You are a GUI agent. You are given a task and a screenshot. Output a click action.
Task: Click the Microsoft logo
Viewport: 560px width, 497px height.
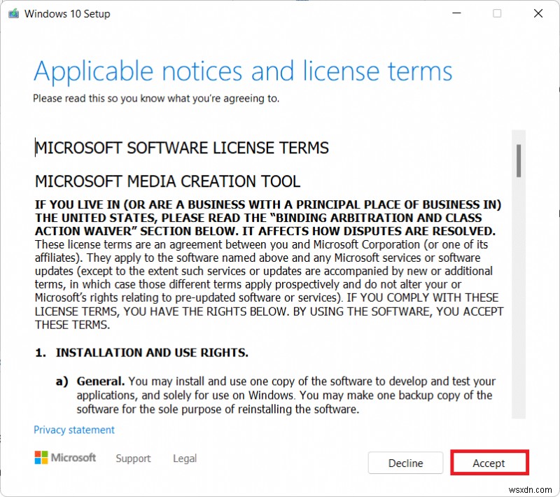tap(65, 457)
